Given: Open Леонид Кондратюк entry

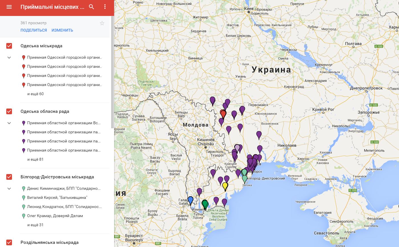Looking at the screenshot, I should click(x=64, y=207).
